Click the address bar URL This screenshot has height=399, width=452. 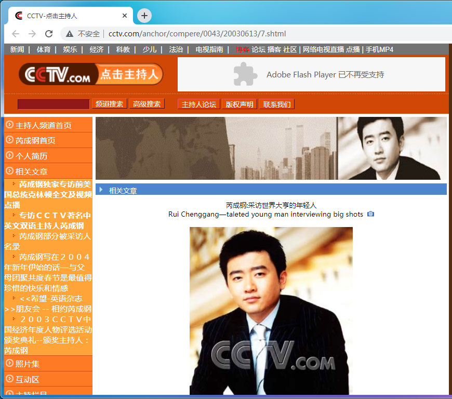point(197,34)
